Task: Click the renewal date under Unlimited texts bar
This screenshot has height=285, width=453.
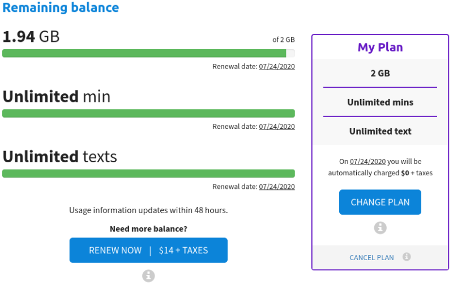Action: [x=277, y=187]
